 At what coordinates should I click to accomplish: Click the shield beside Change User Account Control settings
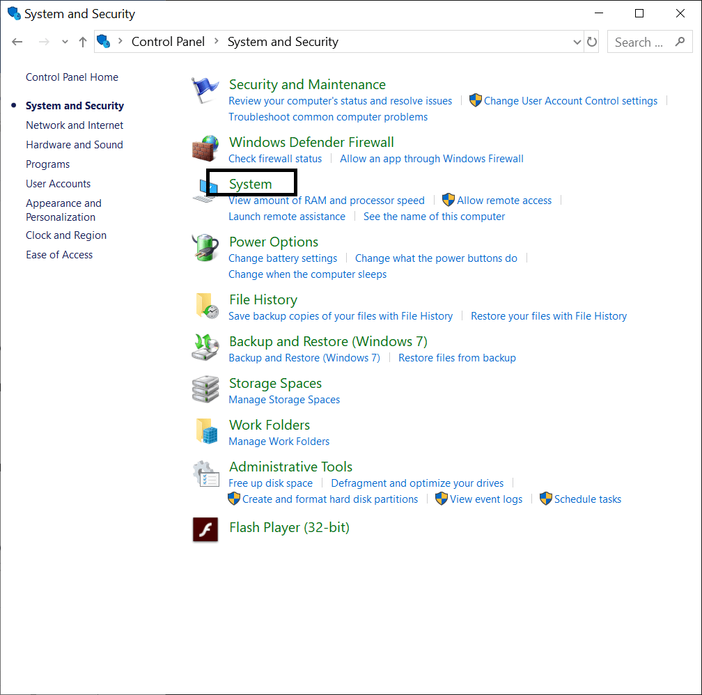pyautogui.click(x=476, y=100)
